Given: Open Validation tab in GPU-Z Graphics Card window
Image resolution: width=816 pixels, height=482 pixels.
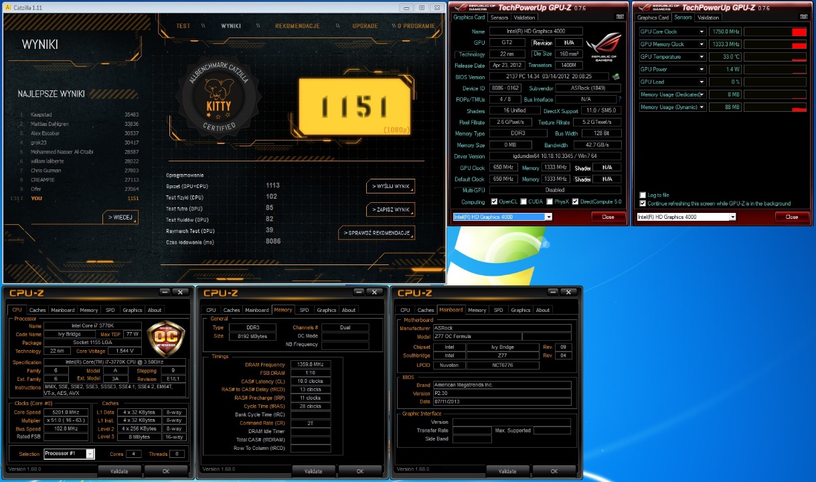Looking at the screenshot, I should pyautogui.click(x=524, y=17).
